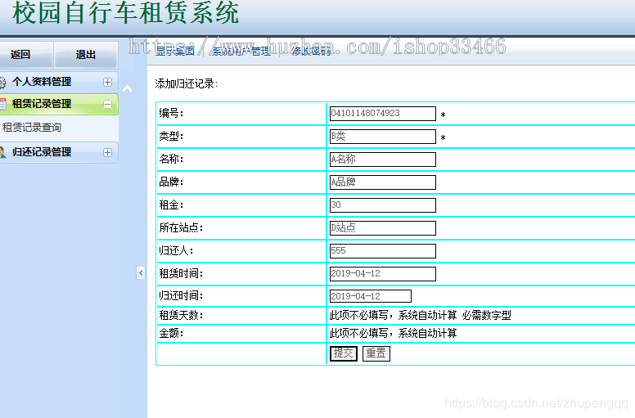Viewport: 635px width, 418px height.
Task: Click the gear icon beside 个人资料管理
Action: 2,83
